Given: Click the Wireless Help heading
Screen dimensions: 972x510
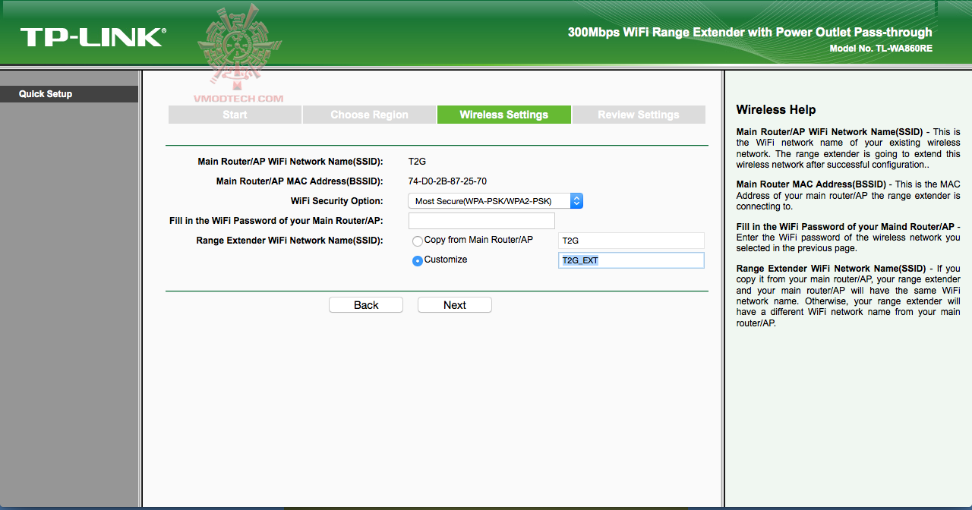Looking at the screenshot, I should point(776,109).
